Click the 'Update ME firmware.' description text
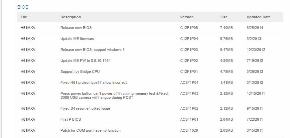Viewport: 297px width, 138px height. tap(78, 39)
